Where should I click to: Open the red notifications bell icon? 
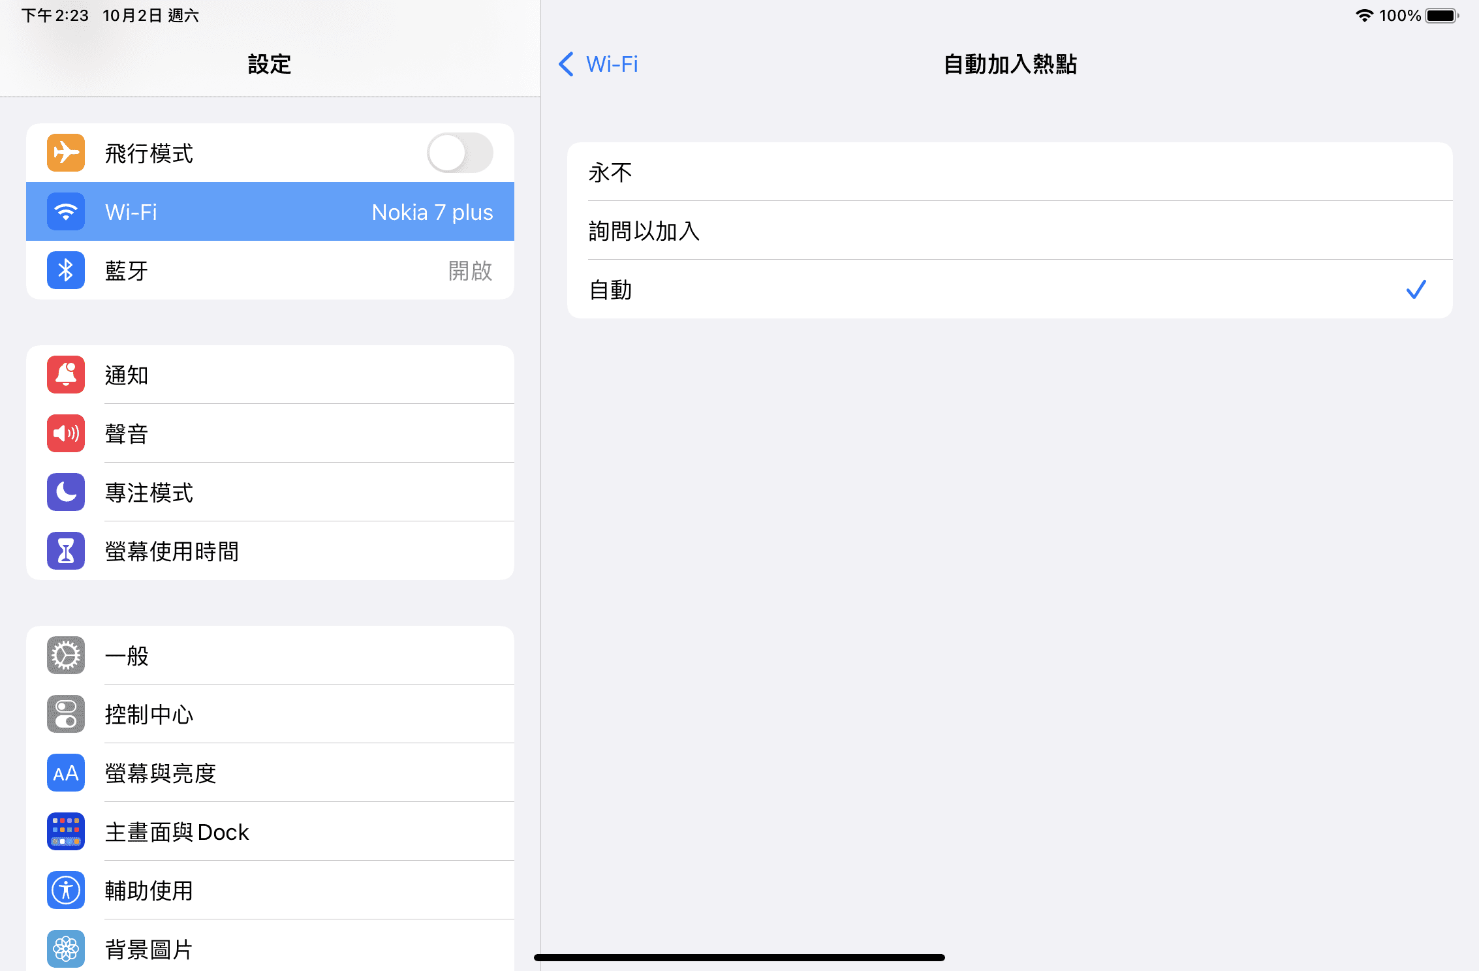(66, 375)
